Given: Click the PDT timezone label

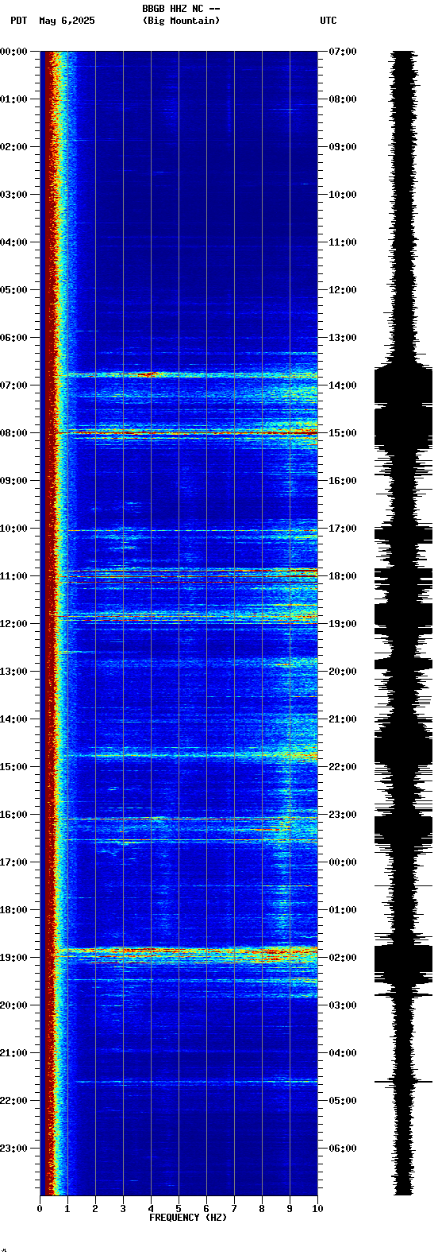Looking at the screenshot, I should [x=19, y=21].
